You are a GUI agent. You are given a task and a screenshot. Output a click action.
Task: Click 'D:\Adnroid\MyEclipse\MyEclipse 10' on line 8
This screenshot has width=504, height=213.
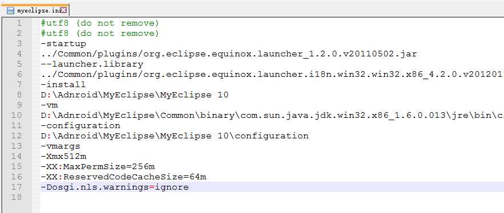[x=135, y=95]
